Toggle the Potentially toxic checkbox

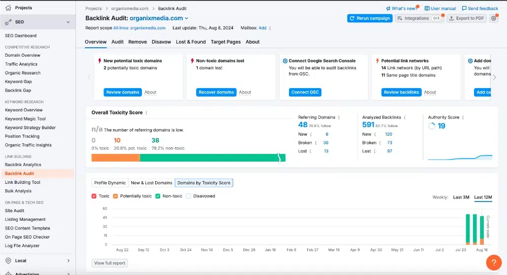(116, 196)
